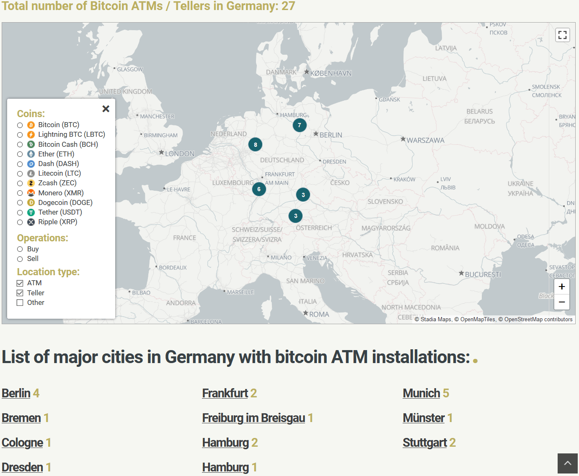Check the Other location type

point(20,302)
